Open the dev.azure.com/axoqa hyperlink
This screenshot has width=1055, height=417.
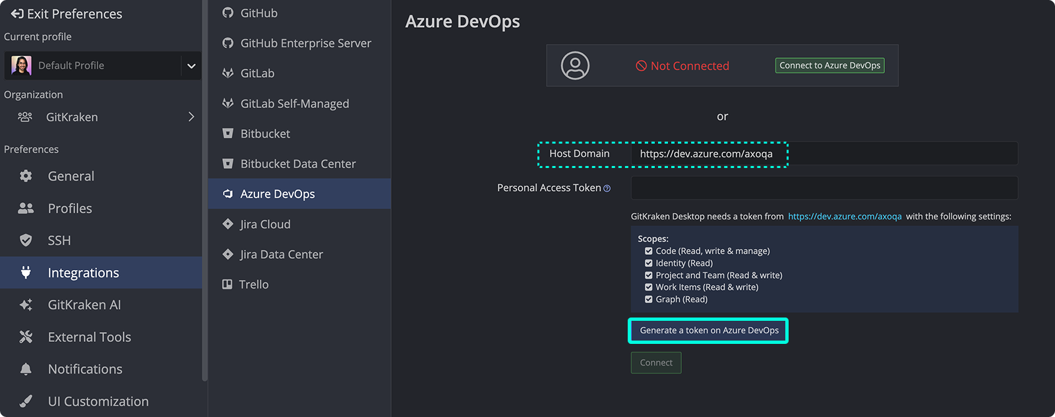point(845,216)
